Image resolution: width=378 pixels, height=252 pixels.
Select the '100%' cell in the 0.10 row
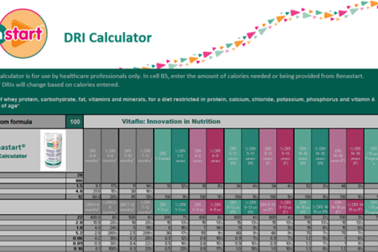(110, 249)
